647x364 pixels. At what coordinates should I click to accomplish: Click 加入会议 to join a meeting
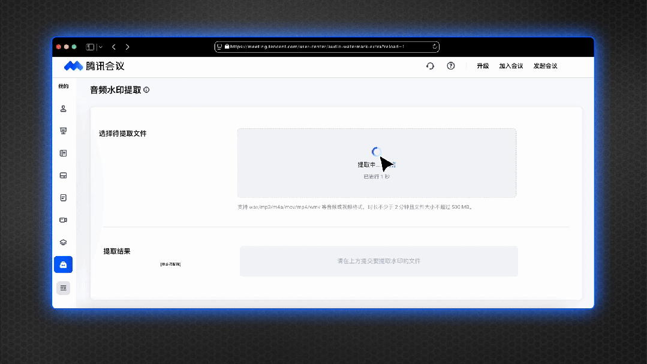pyautogui.click(x=511, y=66)
